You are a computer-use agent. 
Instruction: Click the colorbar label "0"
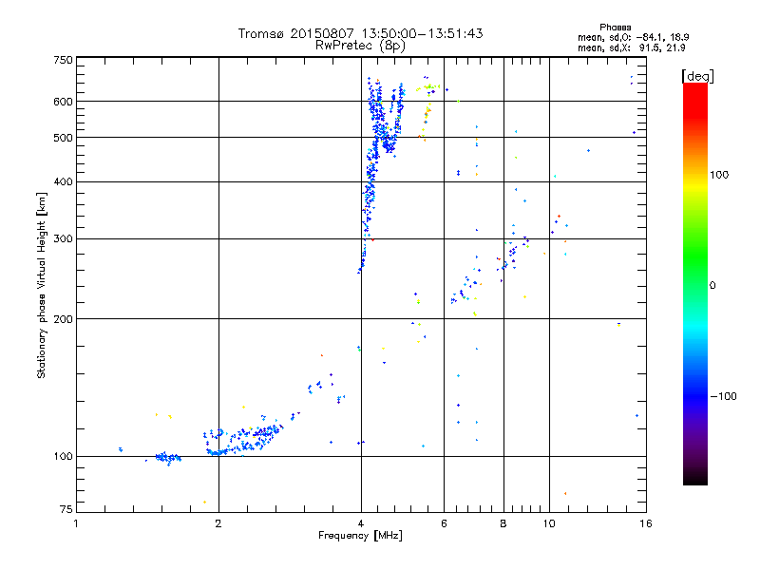pos(712,286)
